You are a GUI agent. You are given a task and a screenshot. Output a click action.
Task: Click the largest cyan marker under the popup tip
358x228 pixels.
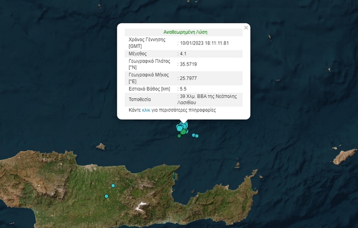(x=180, y=128)
